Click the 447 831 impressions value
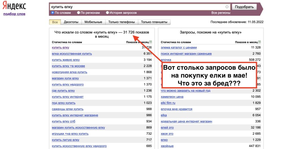 (x=255, y=146)
